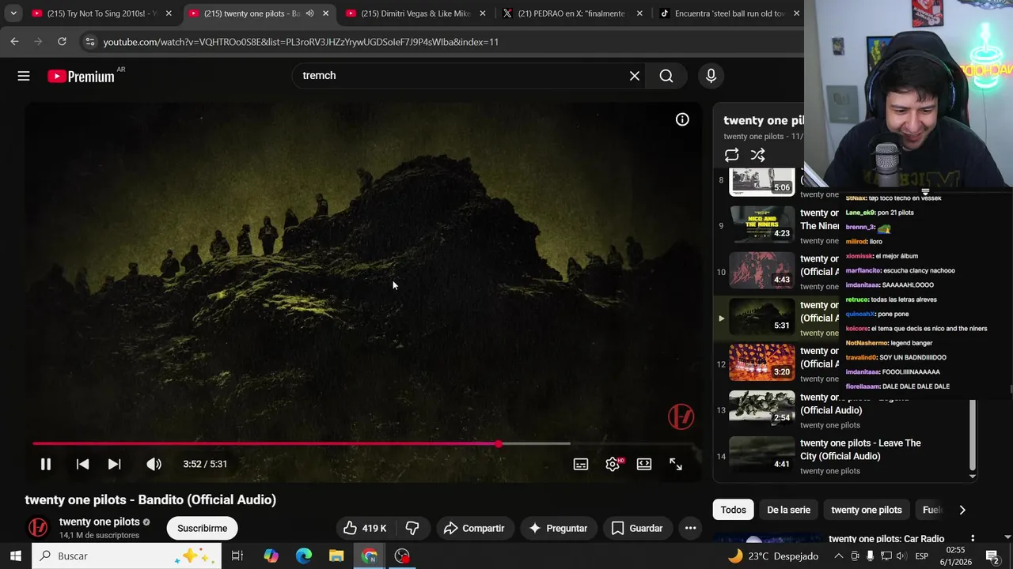Toggle playlist shuffle button

click(758, 155)
